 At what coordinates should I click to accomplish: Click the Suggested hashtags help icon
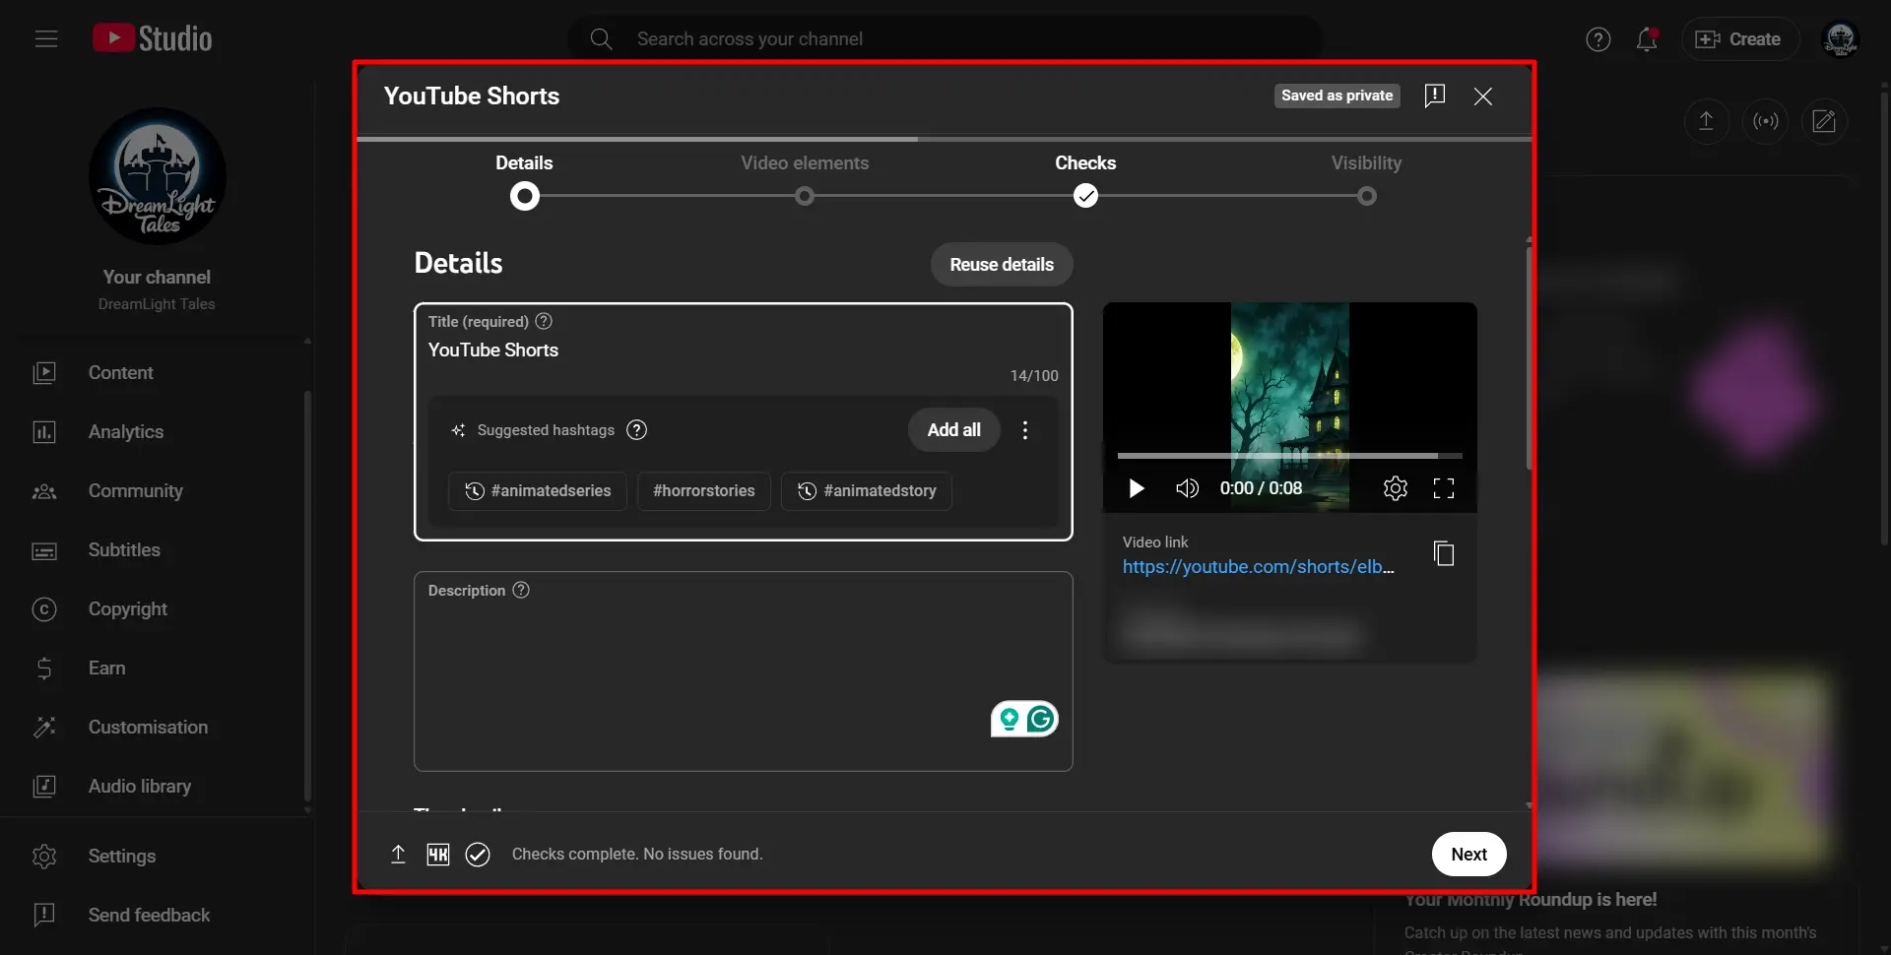point(637,430)
